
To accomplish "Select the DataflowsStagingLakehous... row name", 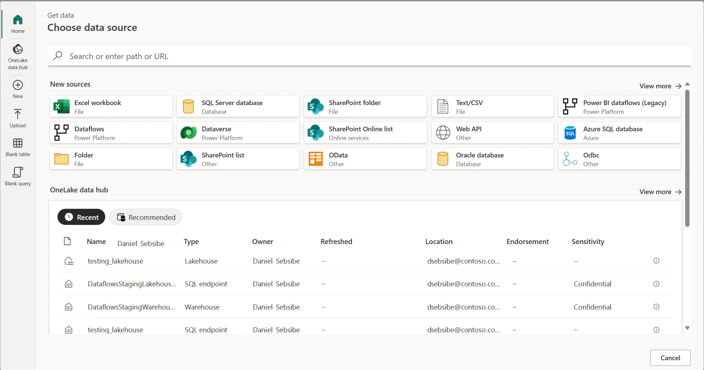I will coord(132,284).
